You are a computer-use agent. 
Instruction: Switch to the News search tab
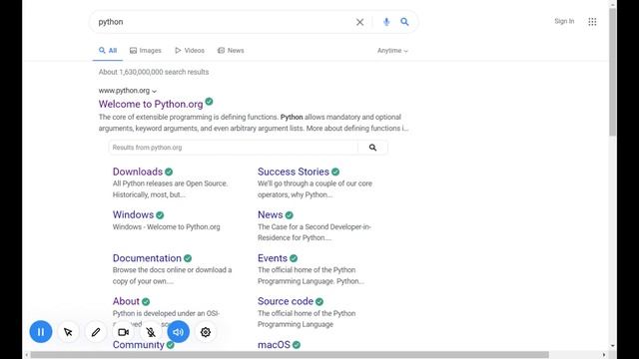[231, 51]
